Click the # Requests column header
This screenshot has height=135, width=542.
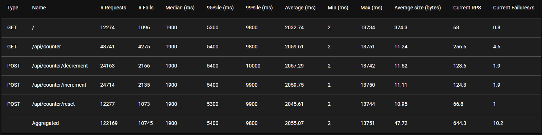tap(113, 8)
